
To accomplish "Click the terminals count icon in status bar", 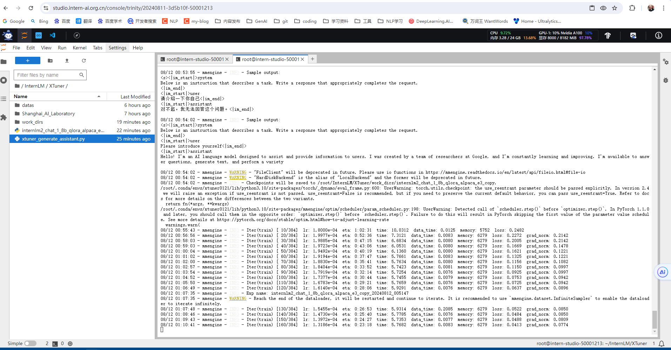I will [x=55, y=344].
